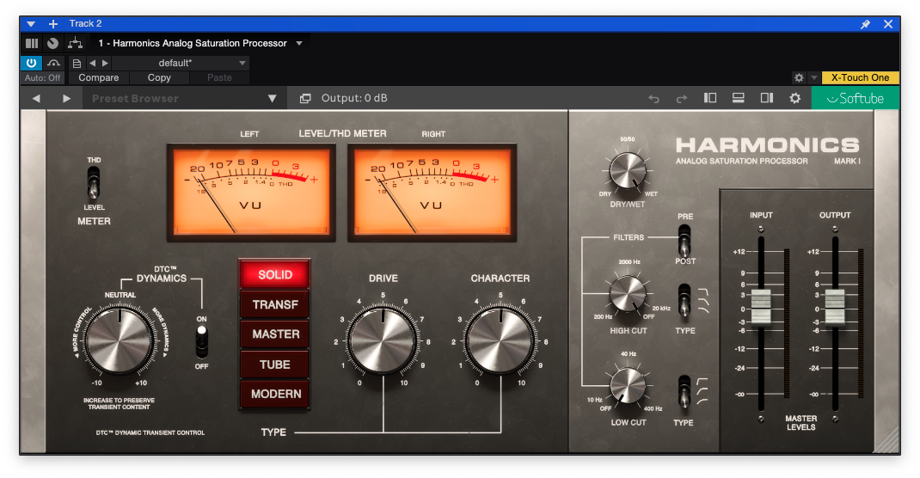This screenshot has height=478, width=920.
Task: Select the TUBE saturation type
Action: point(274,365)
